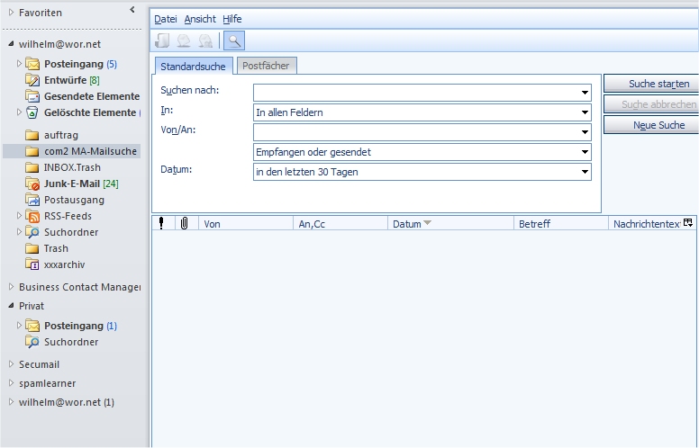699x448 pixels.
Task: Switch to the Postfächer tab
Action: click(x=266, y=66)
